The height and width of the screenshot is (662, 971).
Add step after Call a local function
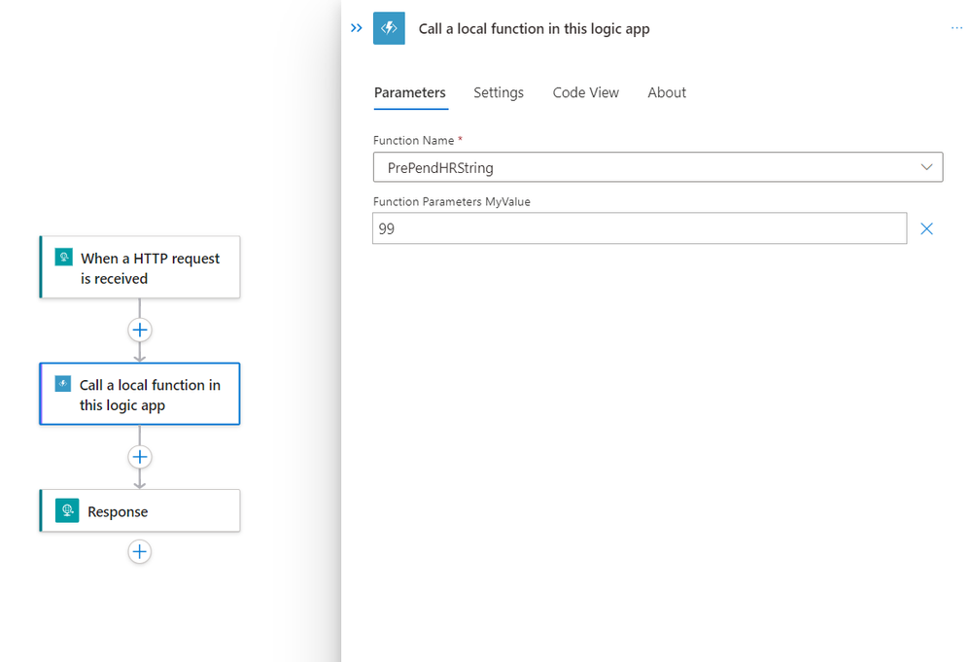coord(140,457)
